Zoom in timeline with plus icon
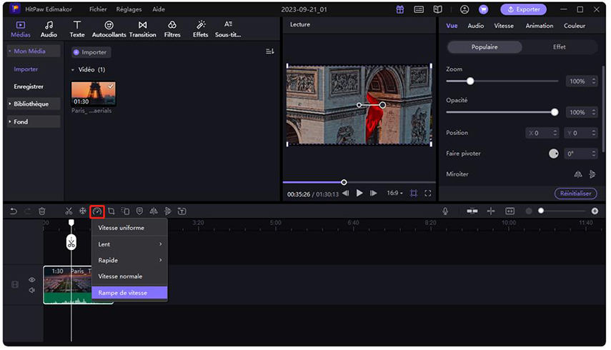611x350 pixels. pyautogui.click(x=595, y=211)
